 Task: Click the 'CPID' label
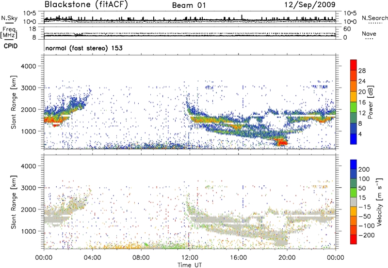coord(11,46)
